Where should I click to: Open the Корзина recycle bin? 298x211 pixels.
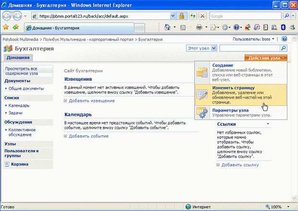[x=19, y=164]
